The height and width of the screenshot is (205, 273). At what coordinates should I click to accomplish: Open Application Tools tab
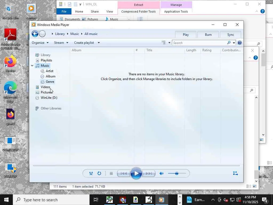pyautogui.click(x=176, y=11)
